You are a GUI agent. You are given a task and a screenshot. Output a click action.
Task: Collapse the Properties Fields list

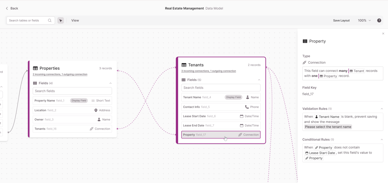click(110, 83)
